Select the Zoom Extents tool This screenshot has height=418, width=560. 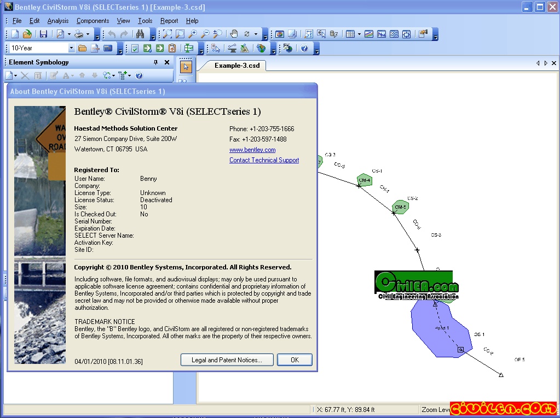point(167,34)
